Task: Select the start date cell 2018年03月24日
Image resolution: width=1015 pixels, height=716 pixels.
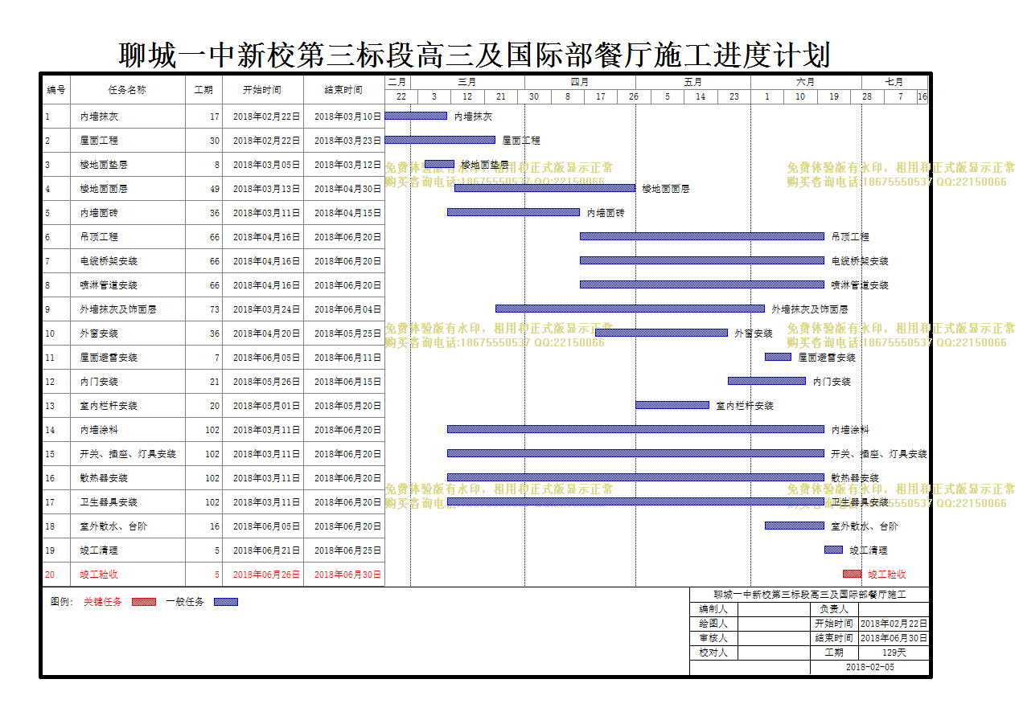Action: click(263, 309)
